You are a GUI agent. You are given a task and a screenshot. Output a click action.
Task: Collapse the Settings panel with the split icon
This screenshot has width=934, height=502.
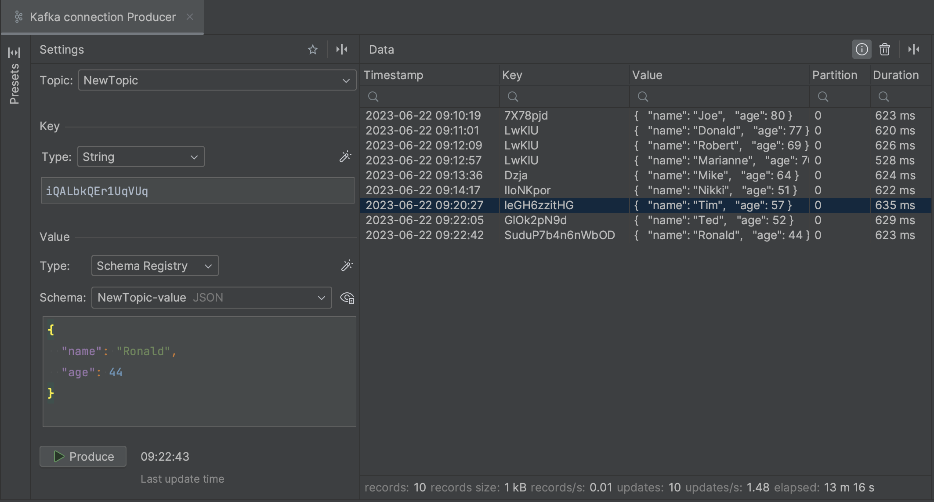click(x=342, y=49)
